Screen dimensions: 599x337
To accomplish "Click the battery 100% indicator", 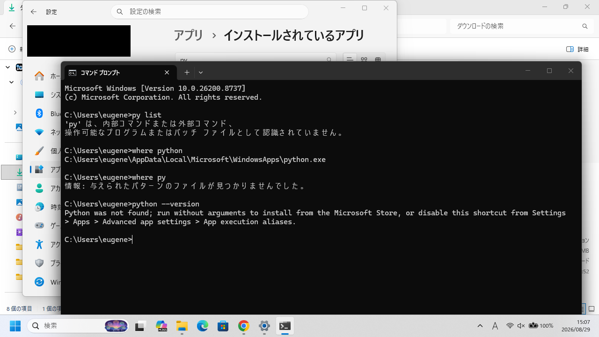I will tap(541, 326).
